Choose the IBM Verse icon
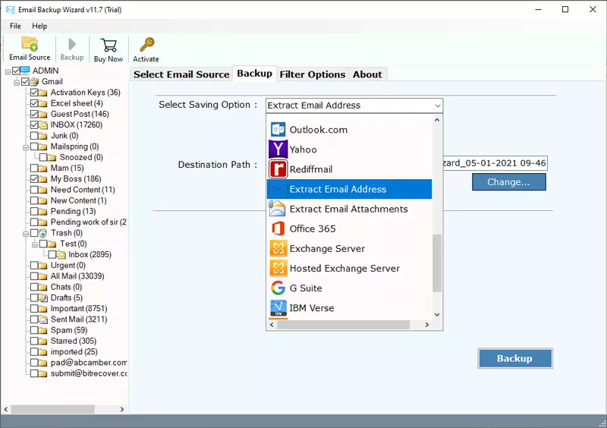The image size is (607, 428). tap(278, 308)
